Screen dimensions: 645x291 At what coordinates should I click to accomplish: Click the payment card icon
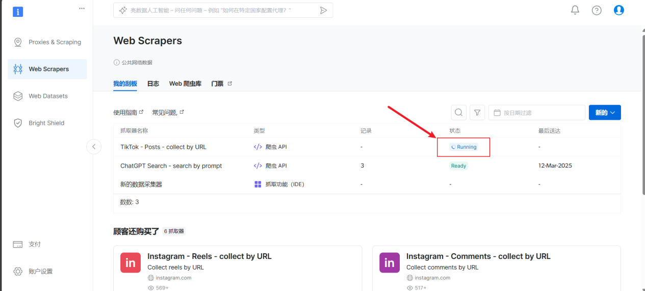coord(18,245)
